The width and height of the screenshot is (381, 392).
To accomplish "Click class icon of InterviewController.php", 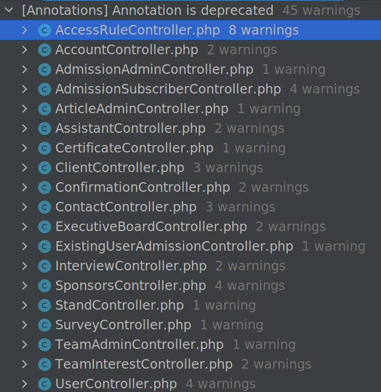I will 45,266.
